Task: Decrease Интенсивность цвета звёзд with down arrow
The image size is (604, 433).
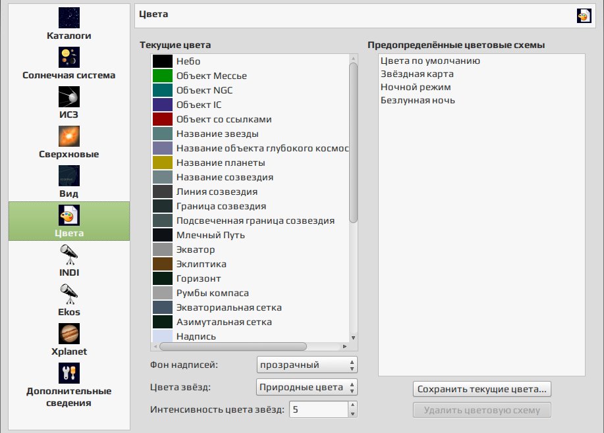Action: click(352, 414)
